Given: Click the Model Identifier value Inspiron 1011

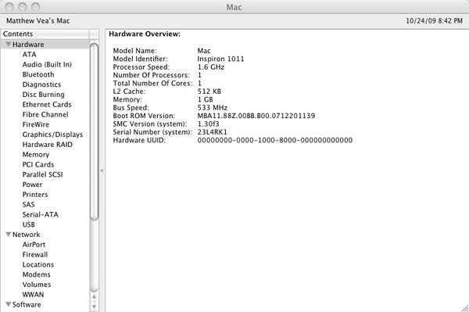Looking at the screenshot, I should pyautogui.click(x=220, y=59).
